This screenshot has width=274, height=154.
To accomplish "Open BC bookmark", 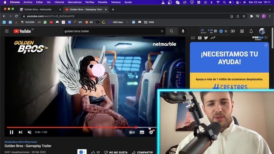I will coord(89,22).
